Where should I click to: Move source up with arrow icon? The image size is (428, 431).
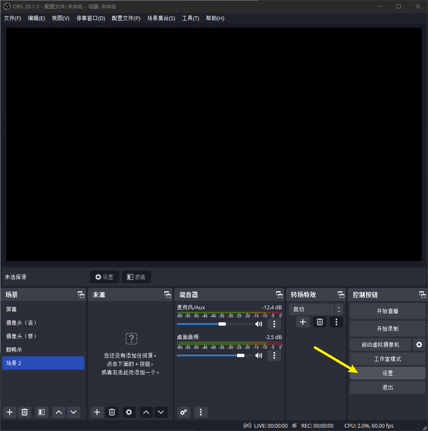point(146,412)
